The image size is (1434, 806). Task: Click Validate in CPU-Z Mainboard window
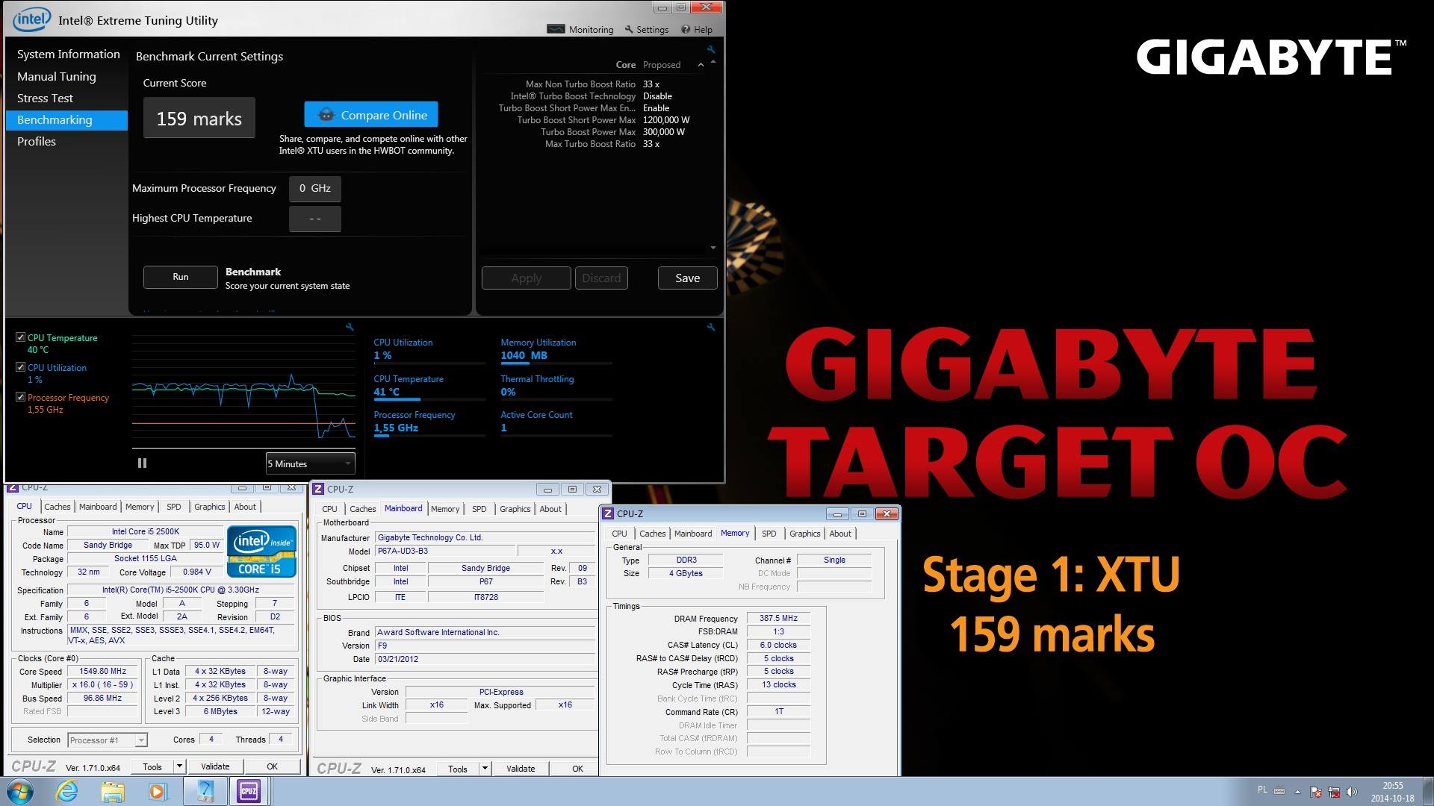click(521, 769)
